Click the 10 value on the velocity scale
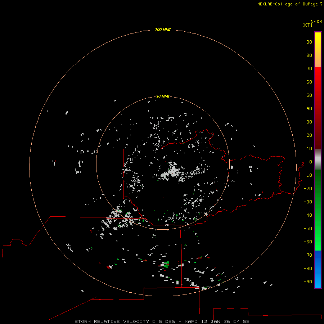Screen dimensions: 324x324 pyautogui.click(x=309, y=149)
